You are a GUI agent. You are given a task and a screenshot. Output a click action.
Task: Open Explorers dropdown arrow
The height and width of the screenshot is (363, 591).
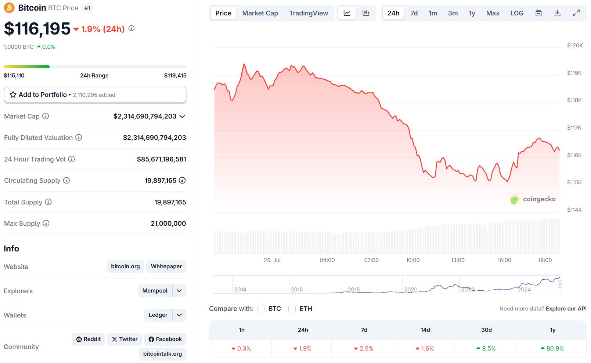point(179,291)
